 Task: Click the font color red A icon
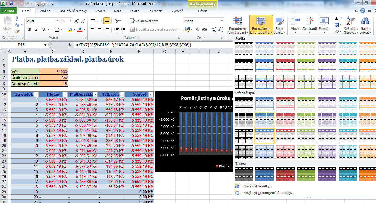point(80,30)
